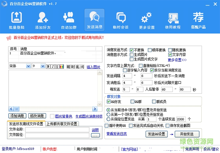Open the 添加好友 add friends section
Image resolution: width=220 pixels, height=153 pixels.
tap(43, 20)
